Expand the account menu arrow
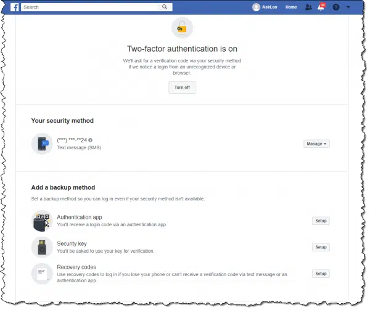Screen dimensions: 370x310 pyautogui.click(x=348, y=7)
